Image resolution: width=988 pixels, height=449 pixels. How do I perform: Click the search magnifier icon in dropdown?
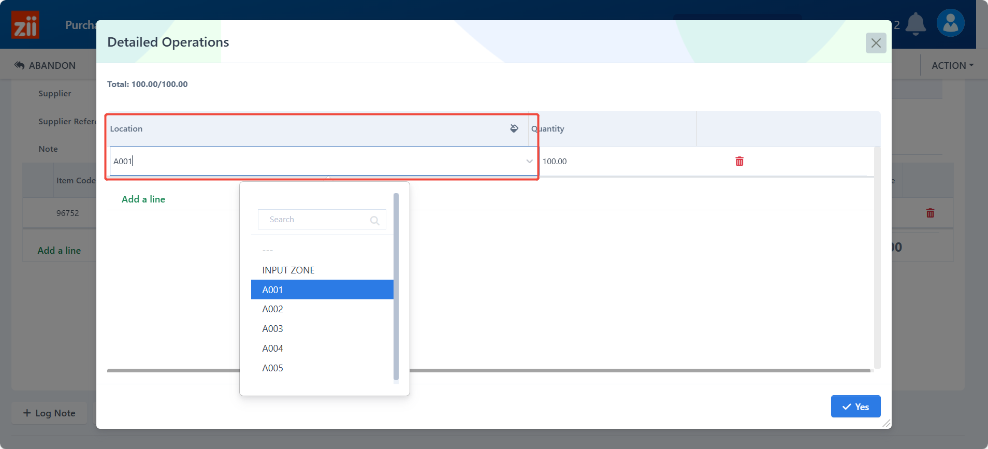click(x=374, y=220)
